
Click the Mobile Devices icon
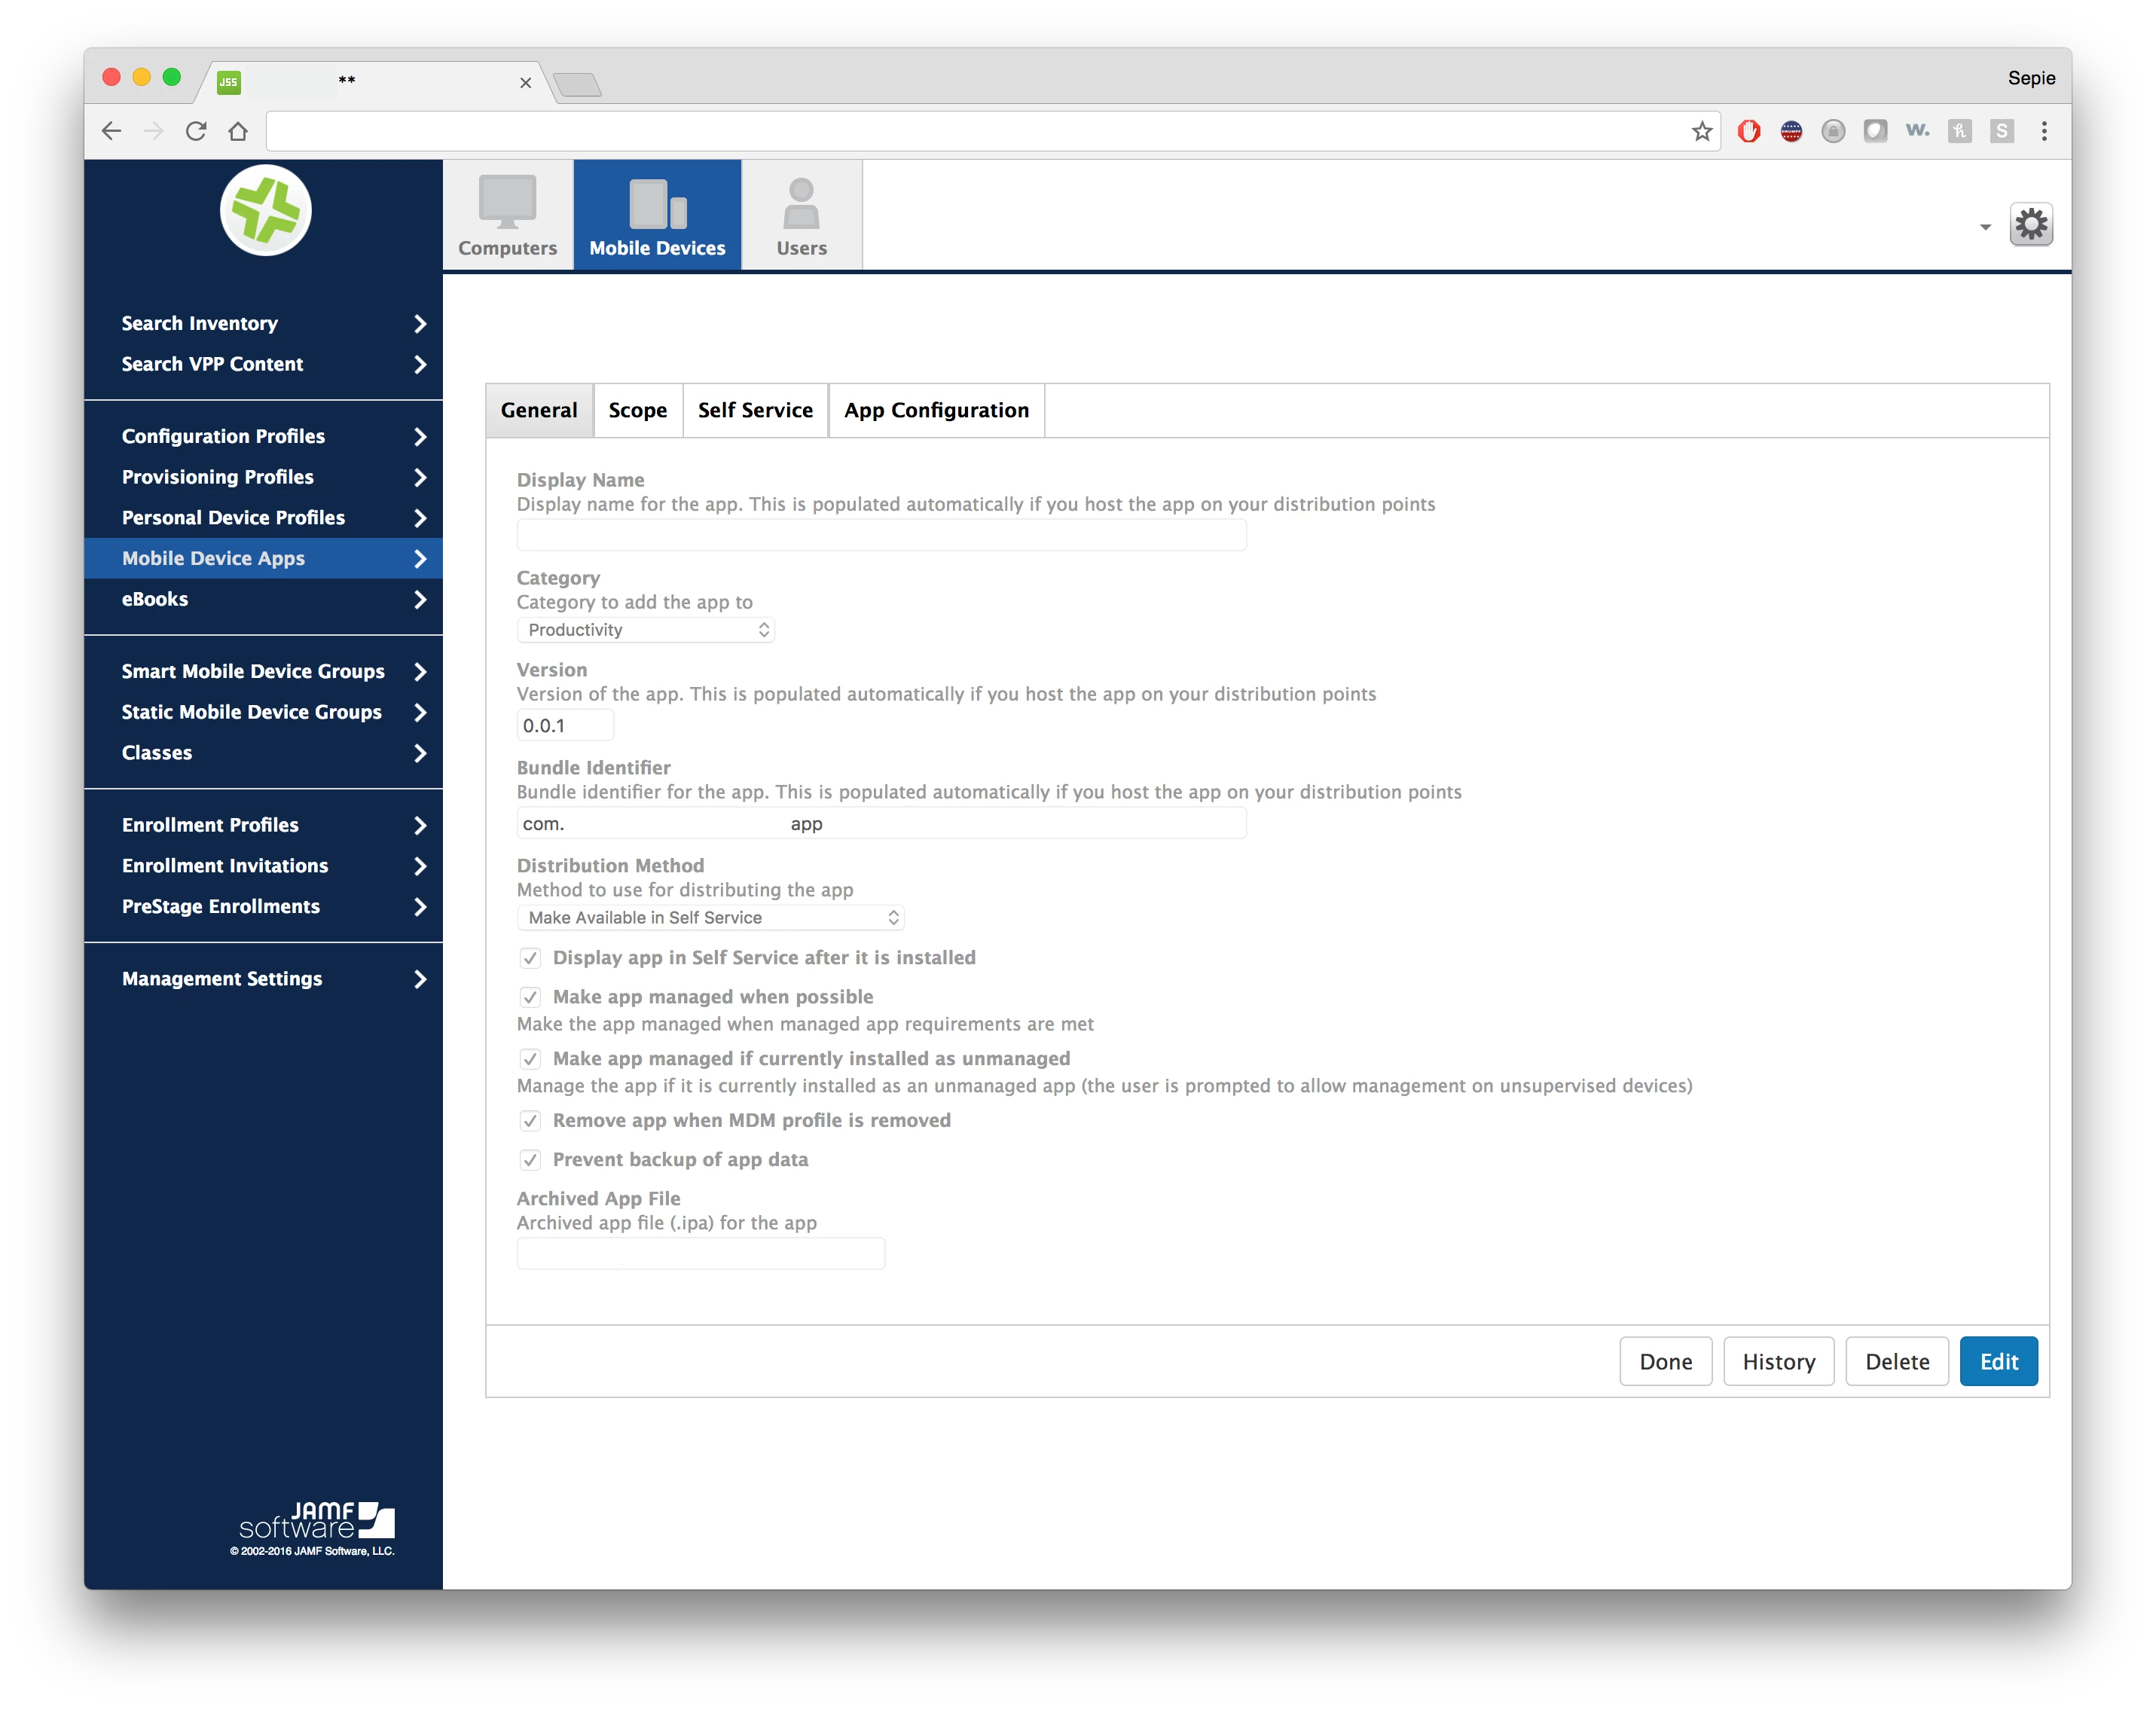point(657,203)
